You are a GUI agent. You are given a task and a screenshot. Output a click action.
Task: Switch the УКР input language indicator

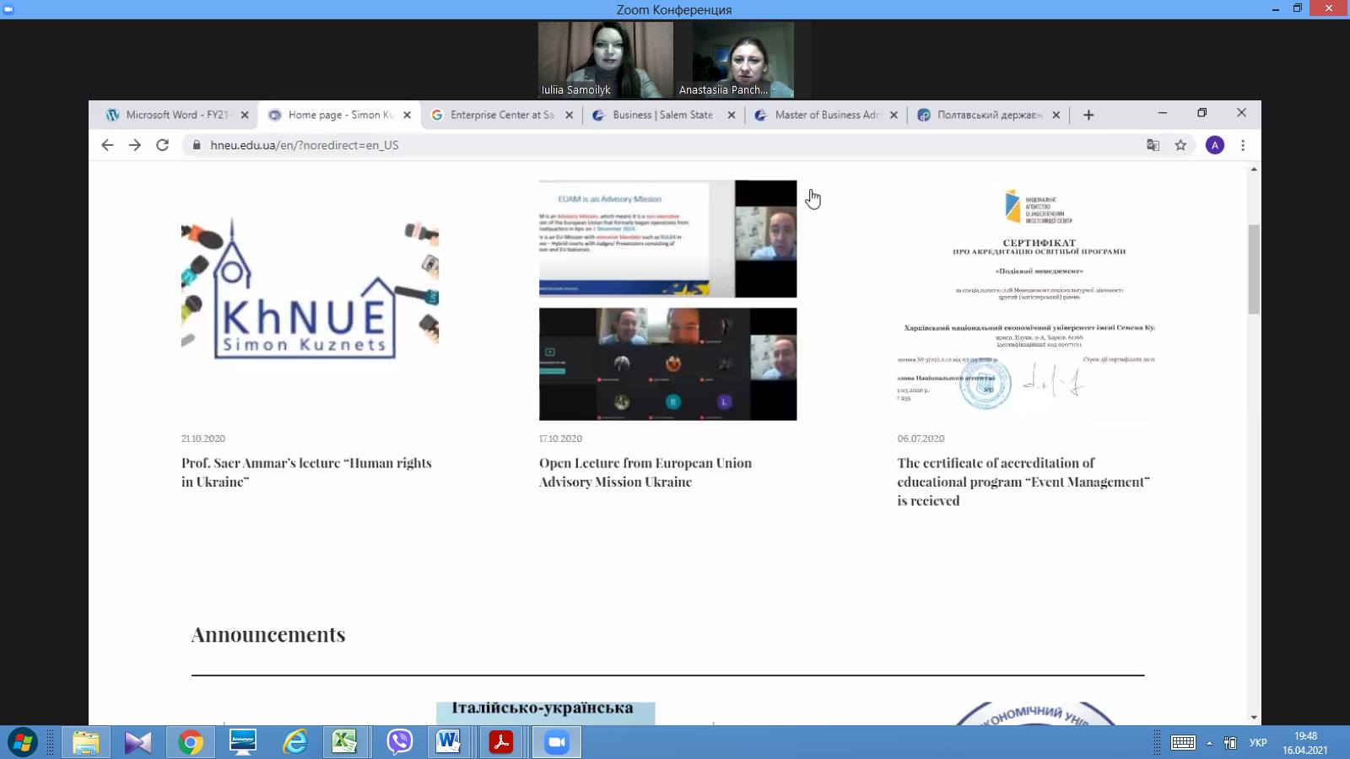click(x=1258, y=743)
